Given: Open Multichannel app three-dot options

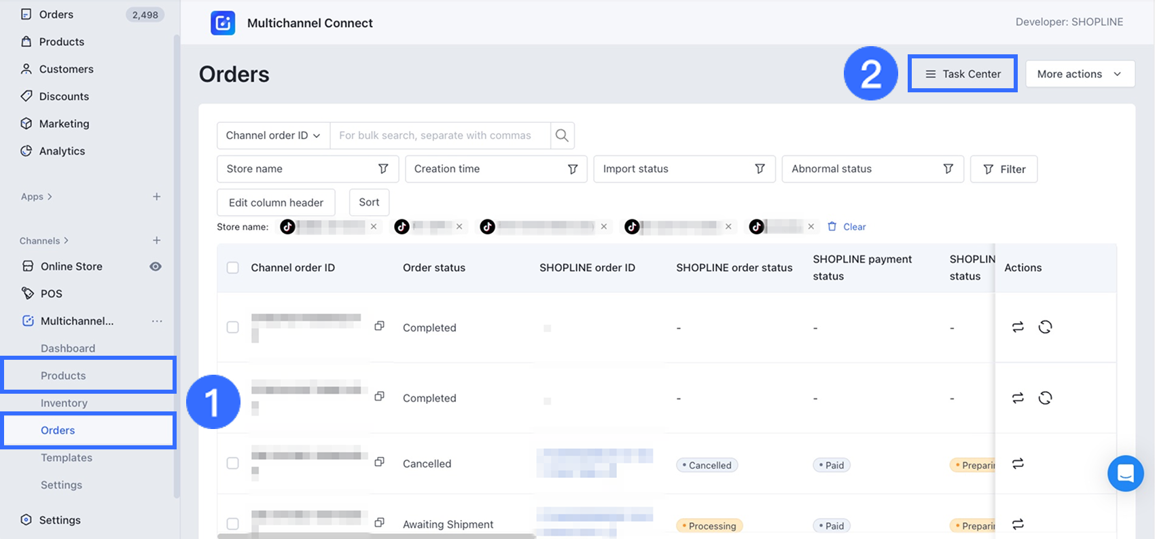Looking at the screenshot, I should pyautogui.click(x=157, y=321).
